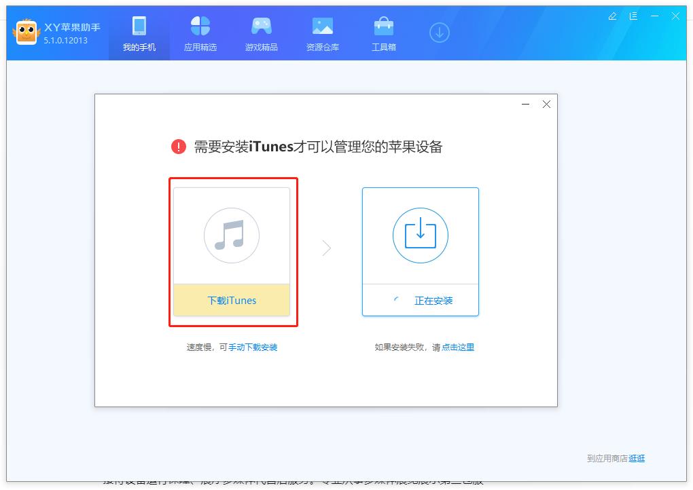
Task: Minimize the main application window
Action: click(x=655, y=16)
